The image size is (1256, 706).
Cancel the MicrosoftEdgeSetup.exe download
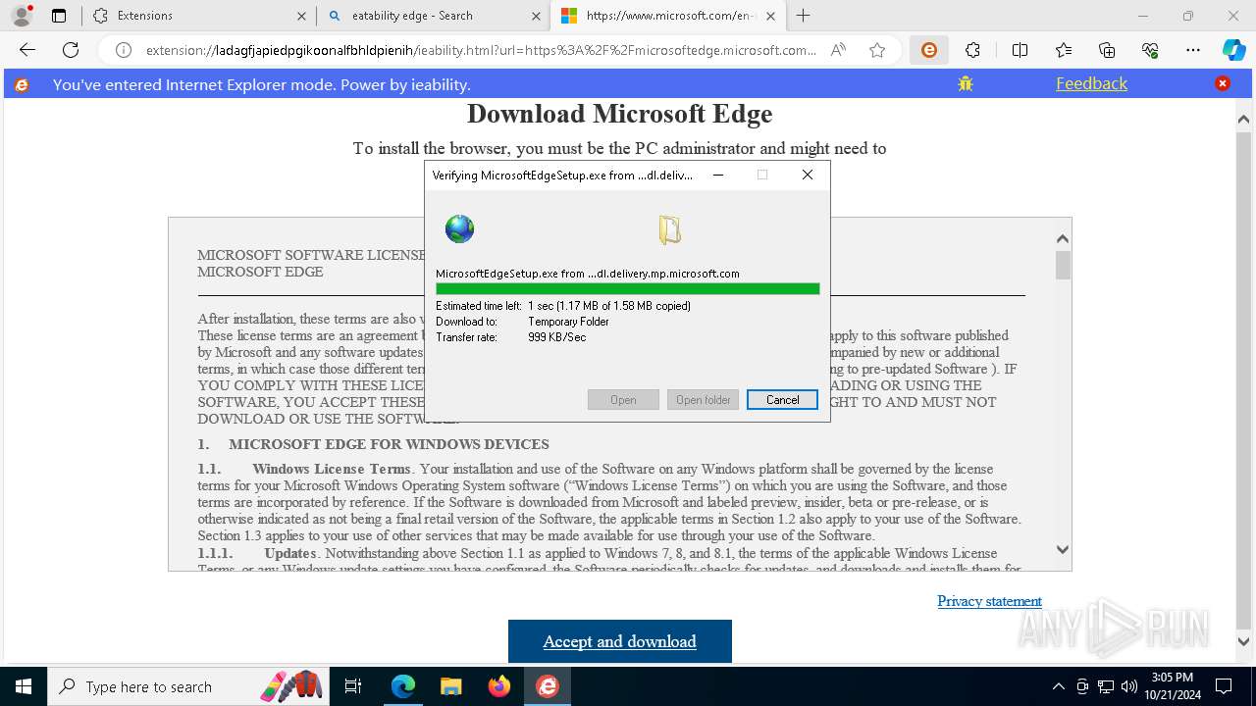(782, 399)
